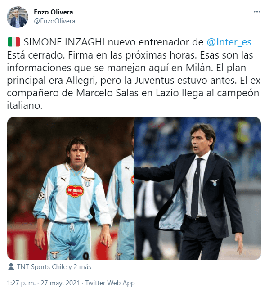Click the Del Monte sponsor logo on jersey
Image resolution: width=269 pixels, height=293 pixels.
point(75,191)
